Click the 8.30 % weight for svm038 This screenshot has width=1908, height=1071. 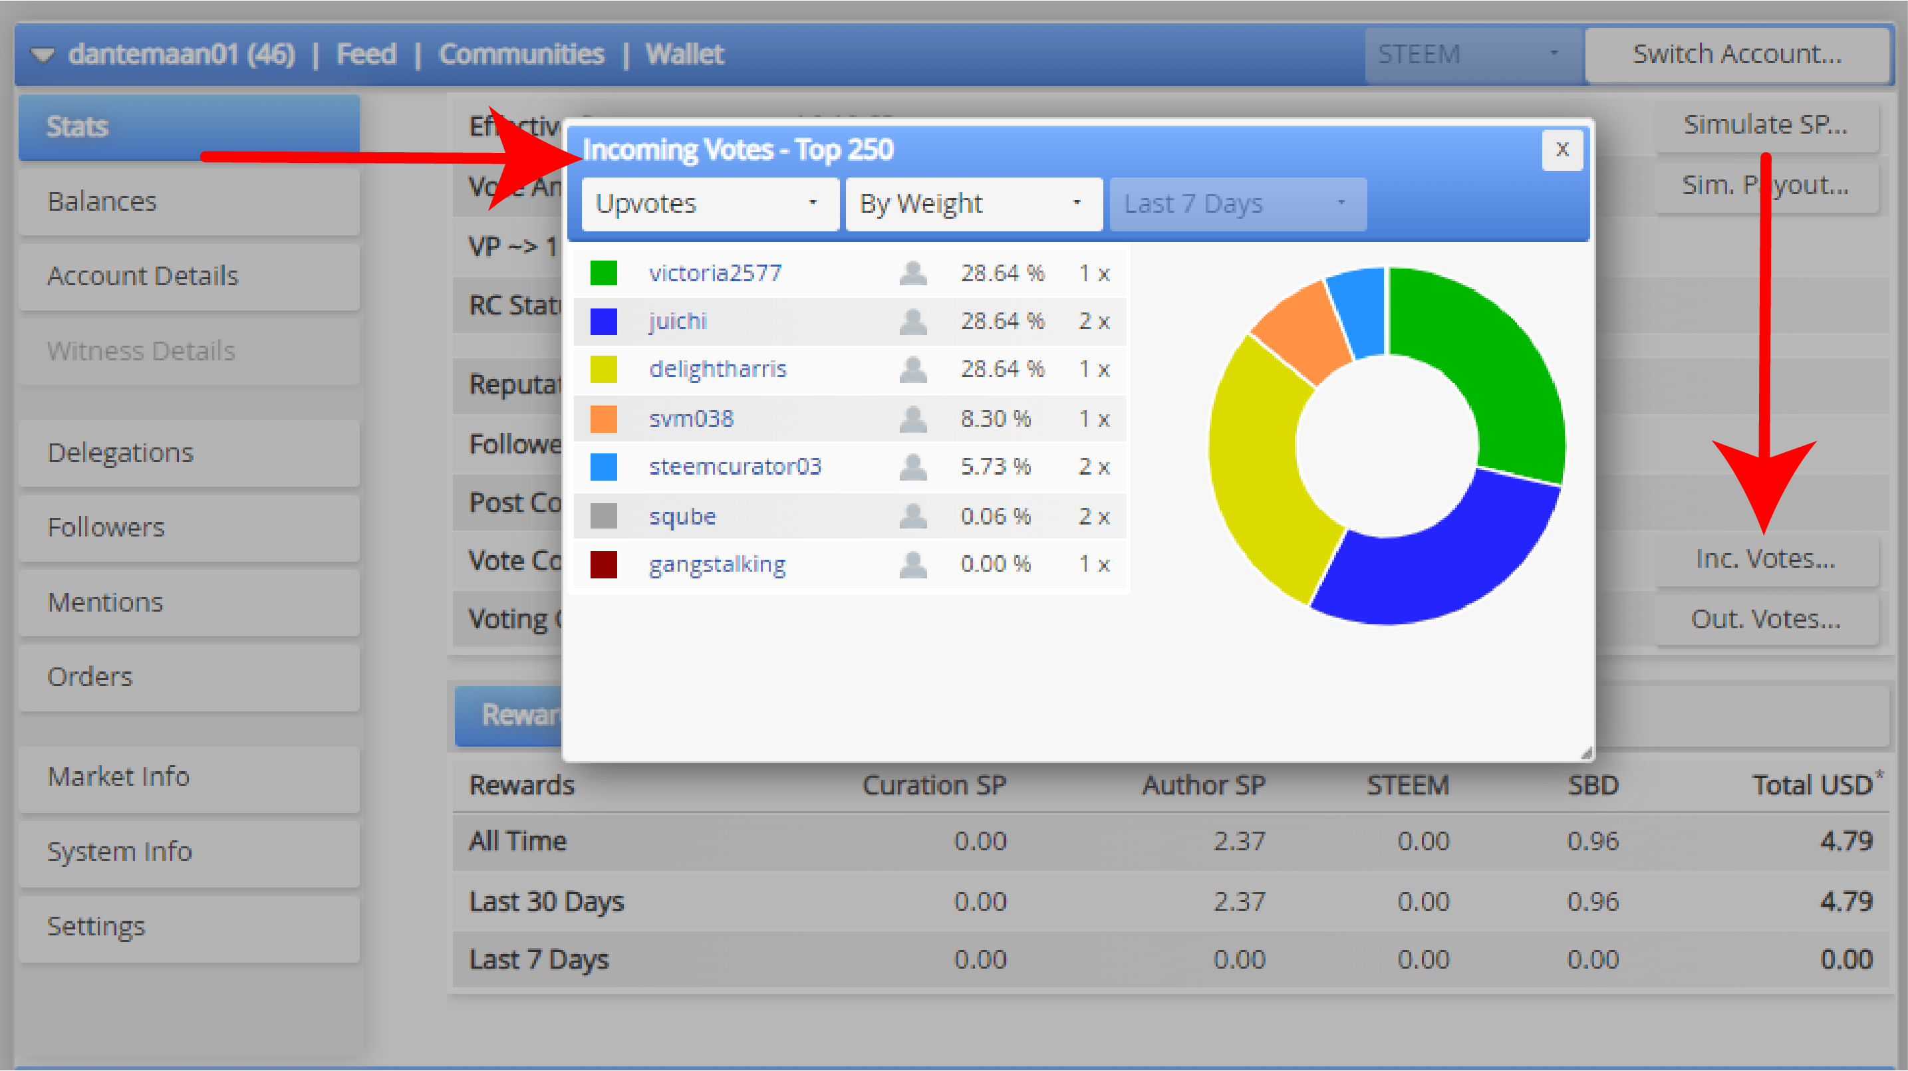(996, 418)
